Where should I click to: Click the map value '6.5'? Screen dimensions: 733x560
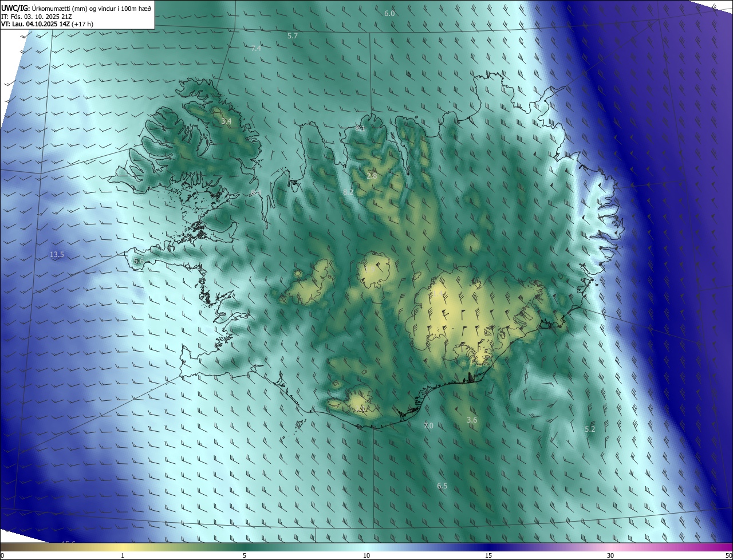[x=442, y=486]
